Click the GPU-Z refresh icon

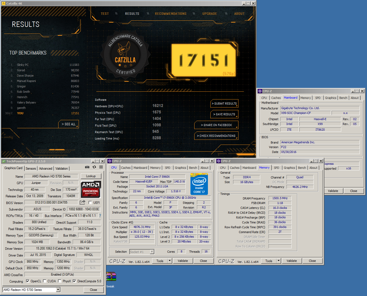coord(94,167)
